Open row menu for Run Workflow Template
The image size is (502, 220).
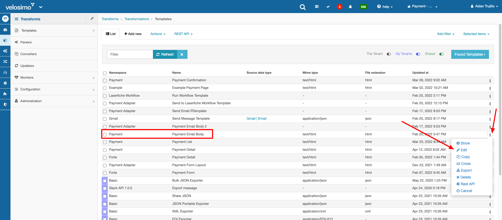pos(490,96)
